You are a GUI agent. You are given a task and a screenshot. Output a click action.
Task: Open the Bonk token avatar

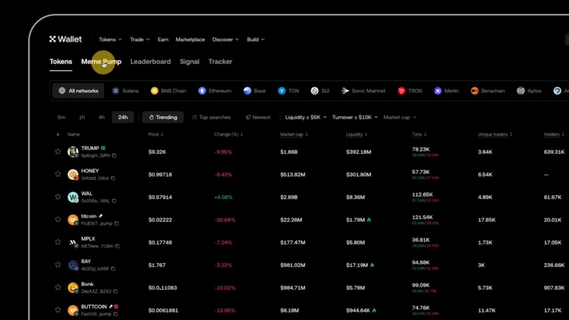point(73,287)
